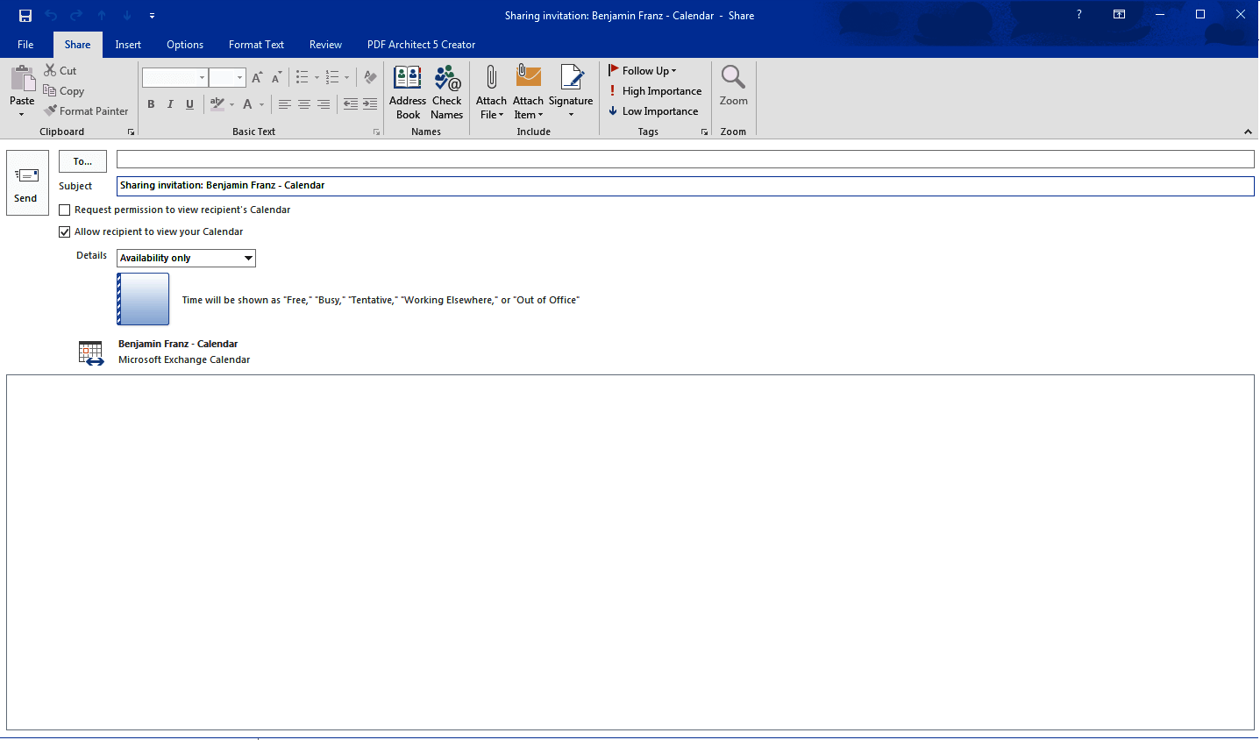Align text to the right
This screenshot has height=740, width=1260.
(324, 104)
